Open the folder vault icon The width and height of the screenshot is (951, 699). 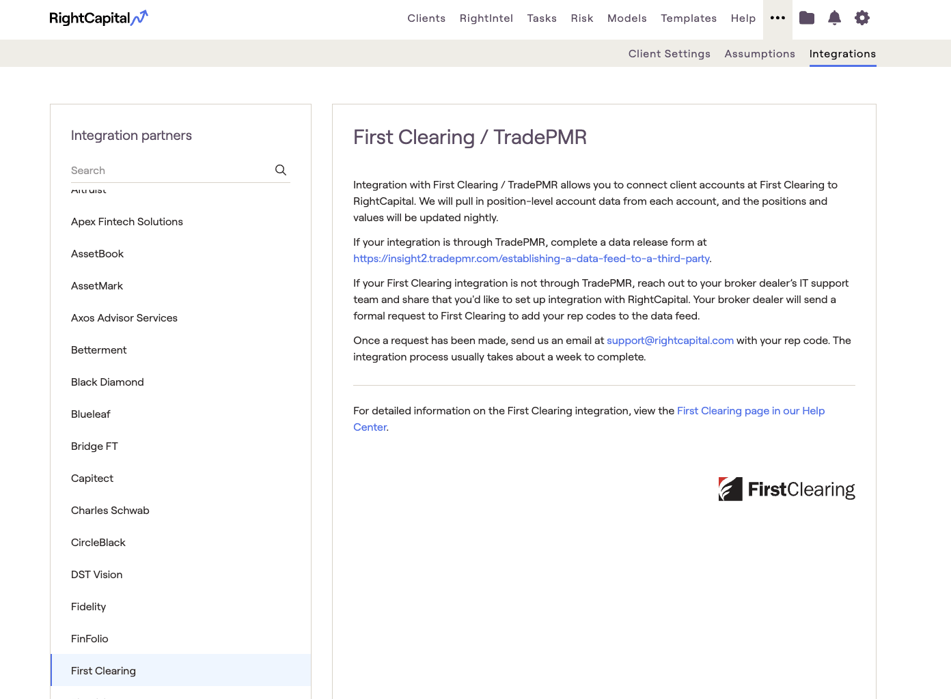pyautogui.click(x=807, y=18)
